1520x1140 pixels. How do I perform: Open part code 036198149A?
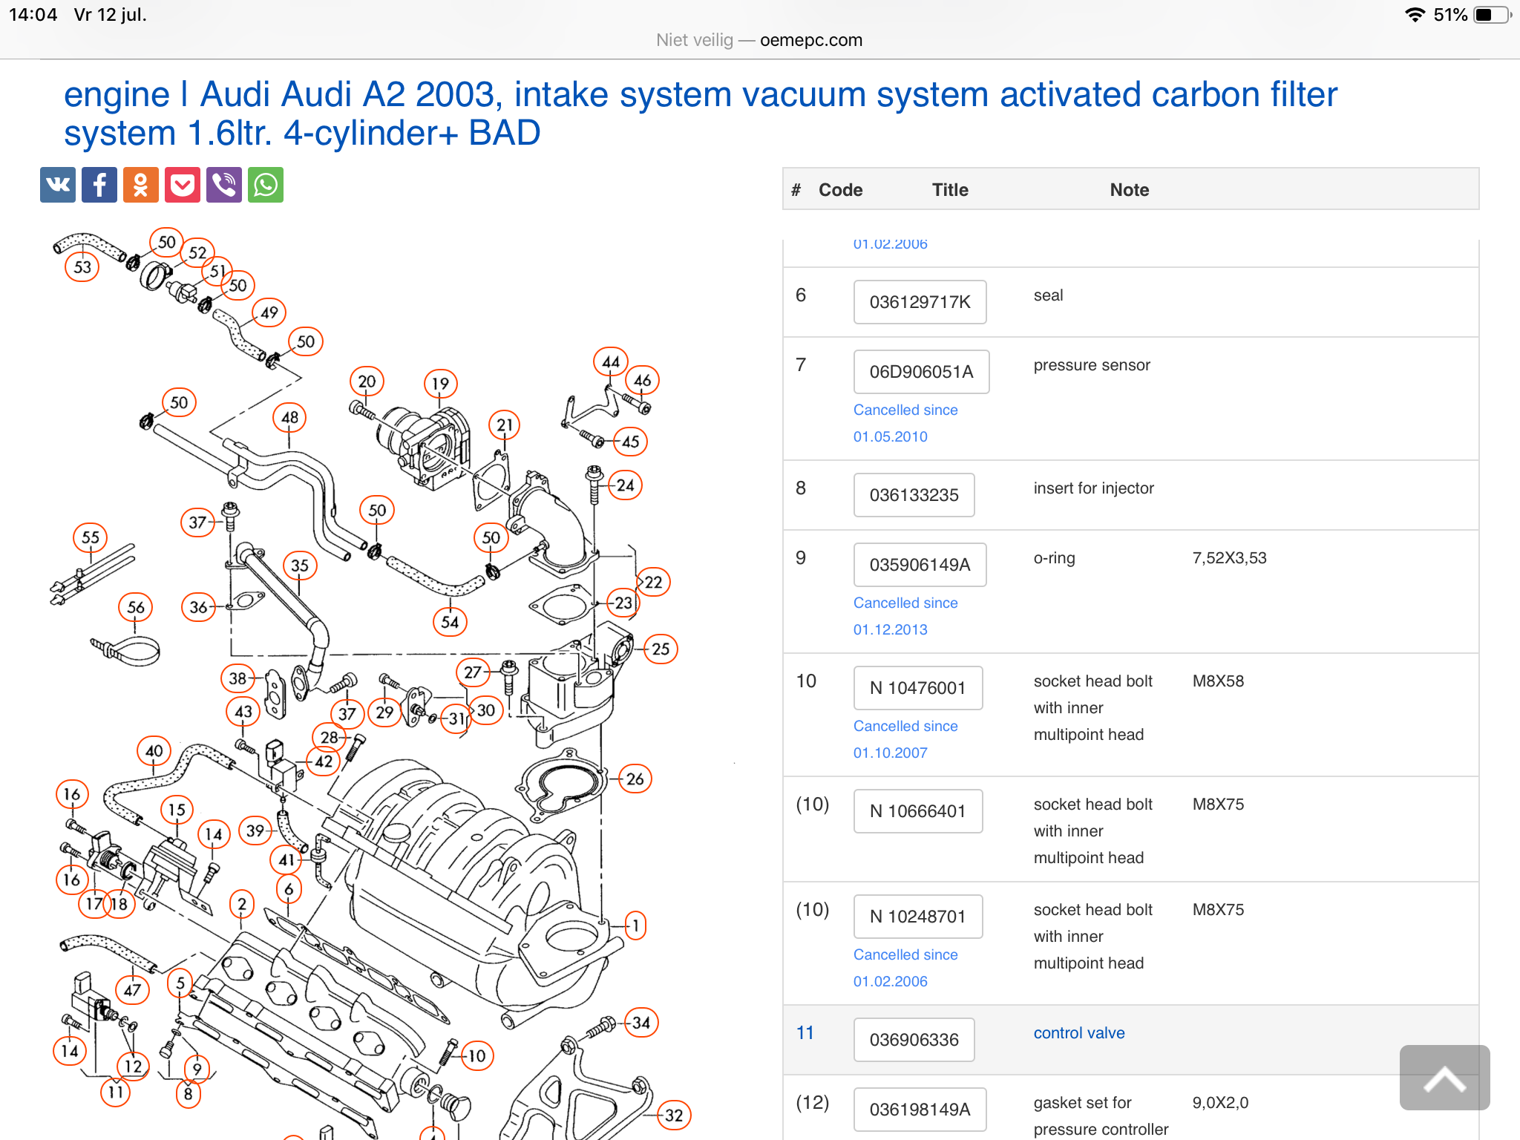(x=920, y=1110)
